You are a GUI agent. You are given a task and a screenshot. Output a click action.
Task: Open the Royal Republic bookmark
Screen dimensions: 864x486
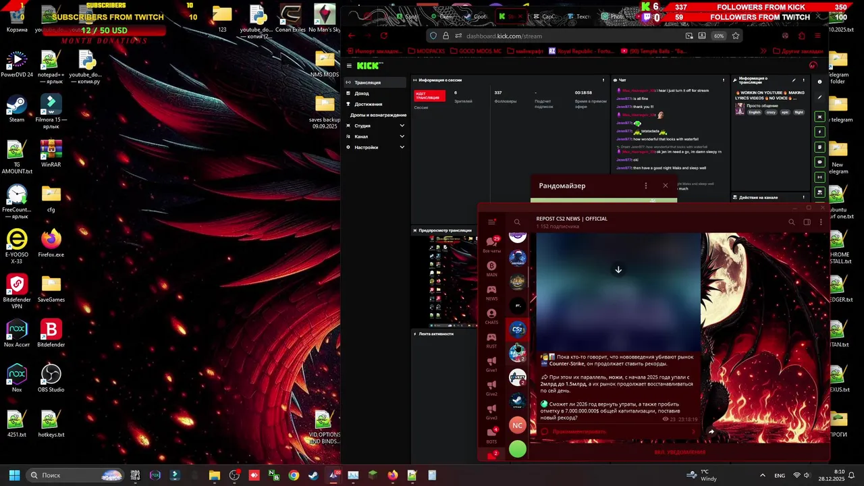click(581, 51)
